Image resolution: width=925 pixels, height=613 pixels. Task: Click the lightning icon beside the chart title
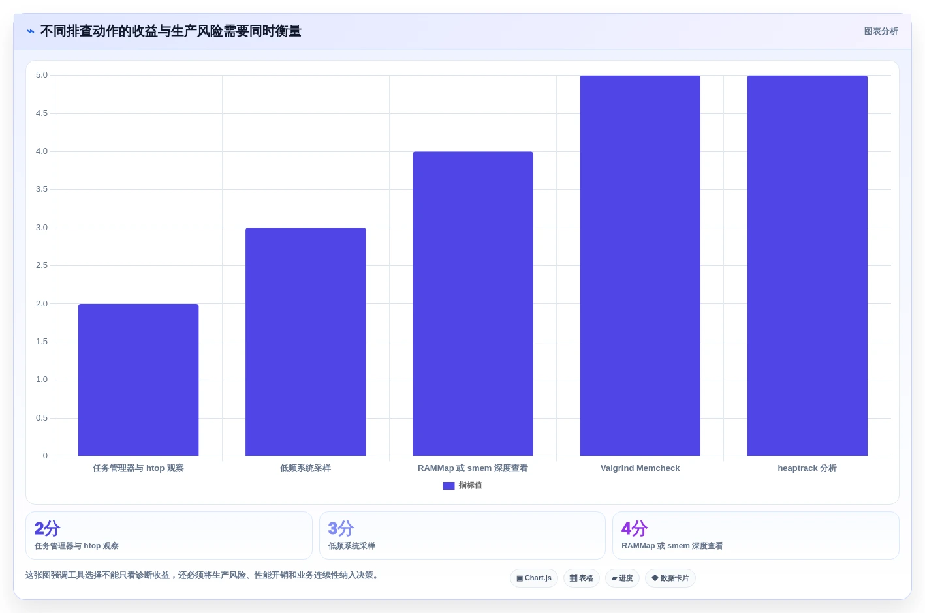coord(31,31)
